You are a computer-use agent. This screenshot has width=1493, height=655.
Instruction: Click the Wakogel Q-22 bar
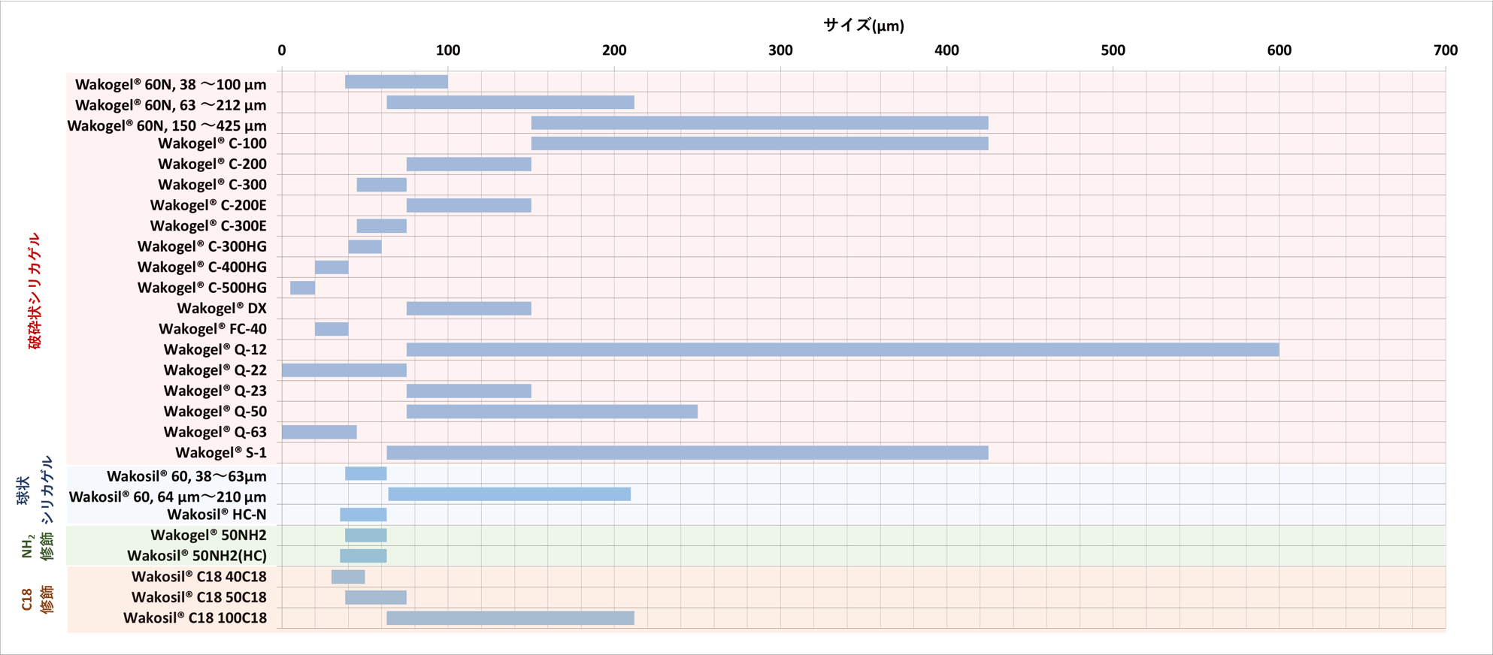tap(344, 370)
